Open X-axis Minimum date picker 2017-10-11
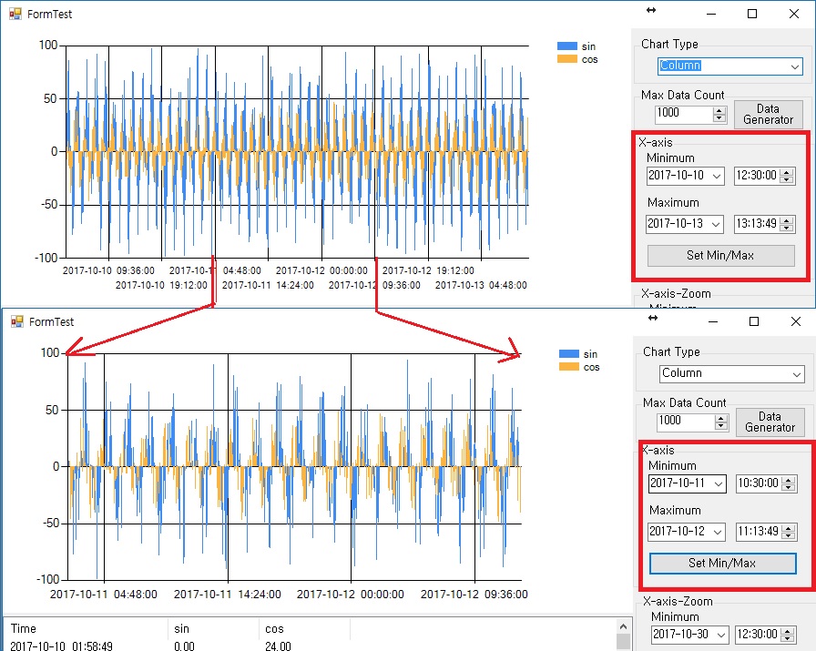 (719, 483)
